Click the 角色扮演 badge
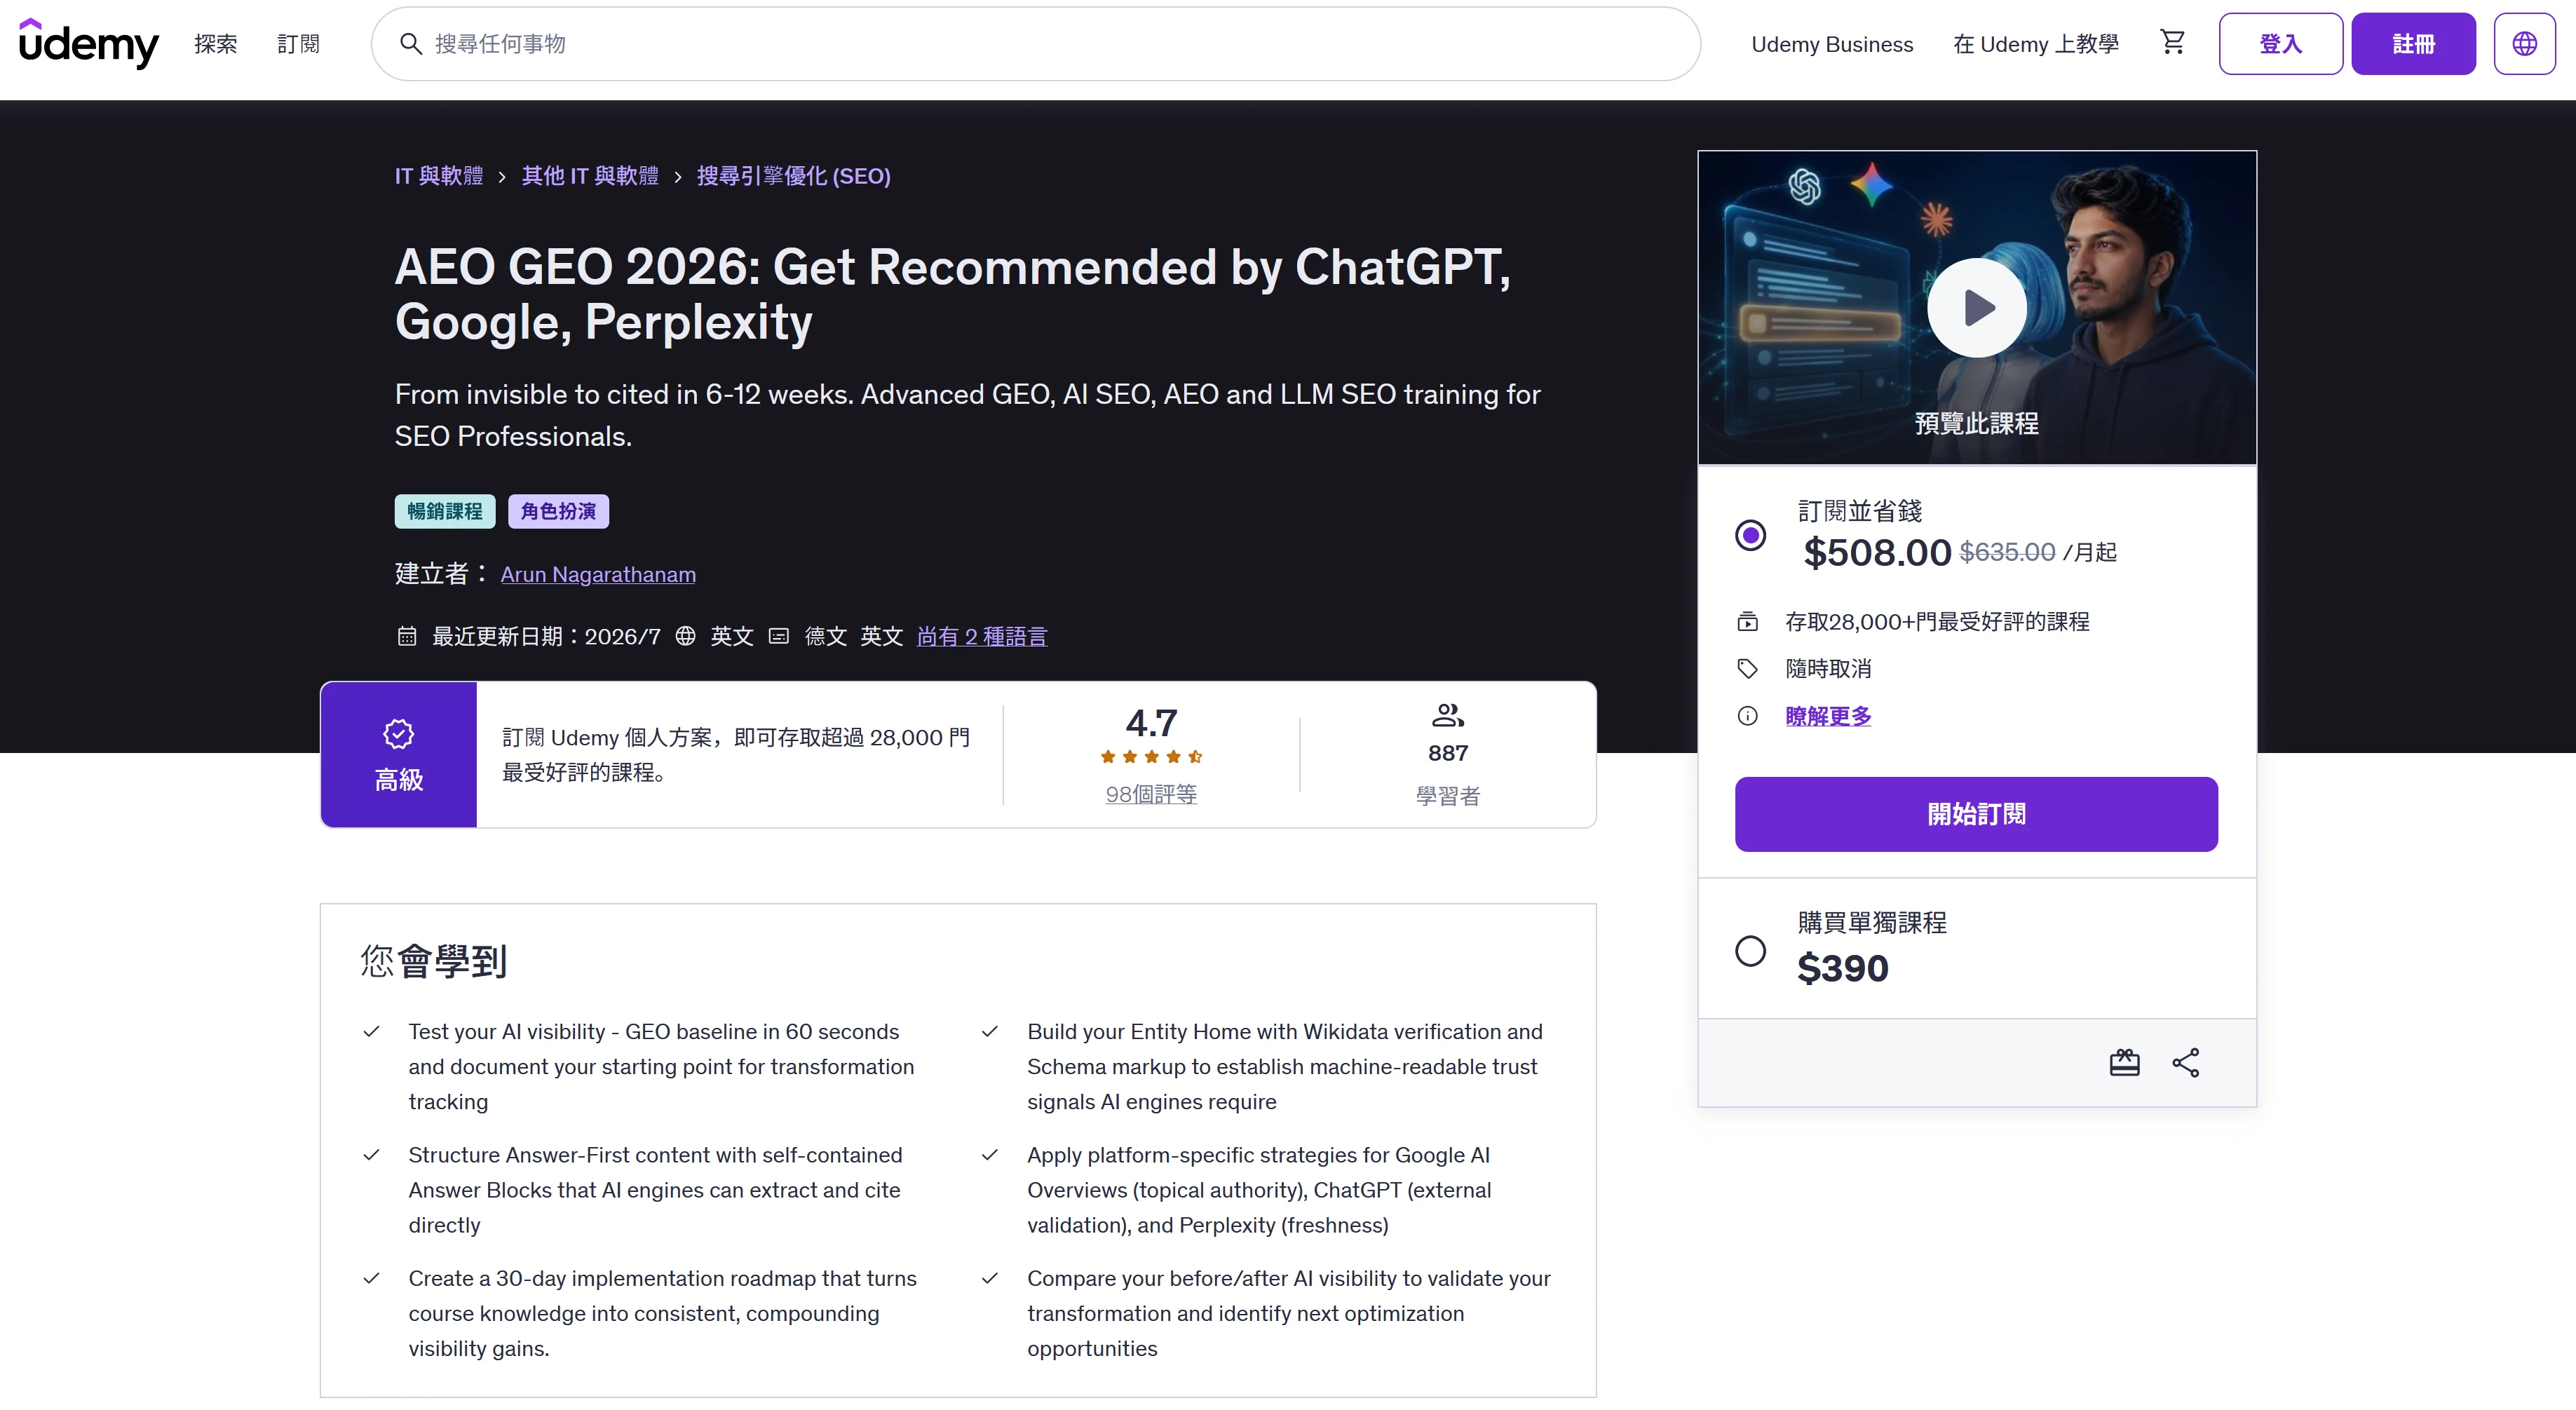2576x1410 pixels. click(x=558, y=511)
